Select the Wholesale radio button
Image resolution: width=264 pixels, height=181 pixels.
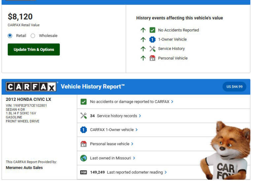tap(33, 36)
